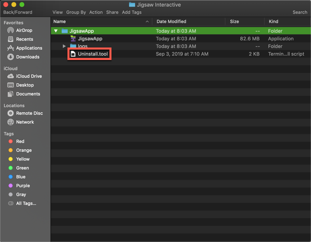Click the Search field in toolbar
The height and width of the screenshot is (242, 311).
pos(300,12)
